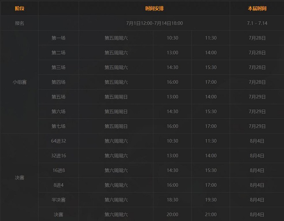284x221 pixels.
Task: Click the 7月1日12:00-7月14日18:00 registration period
Action: 155,23
